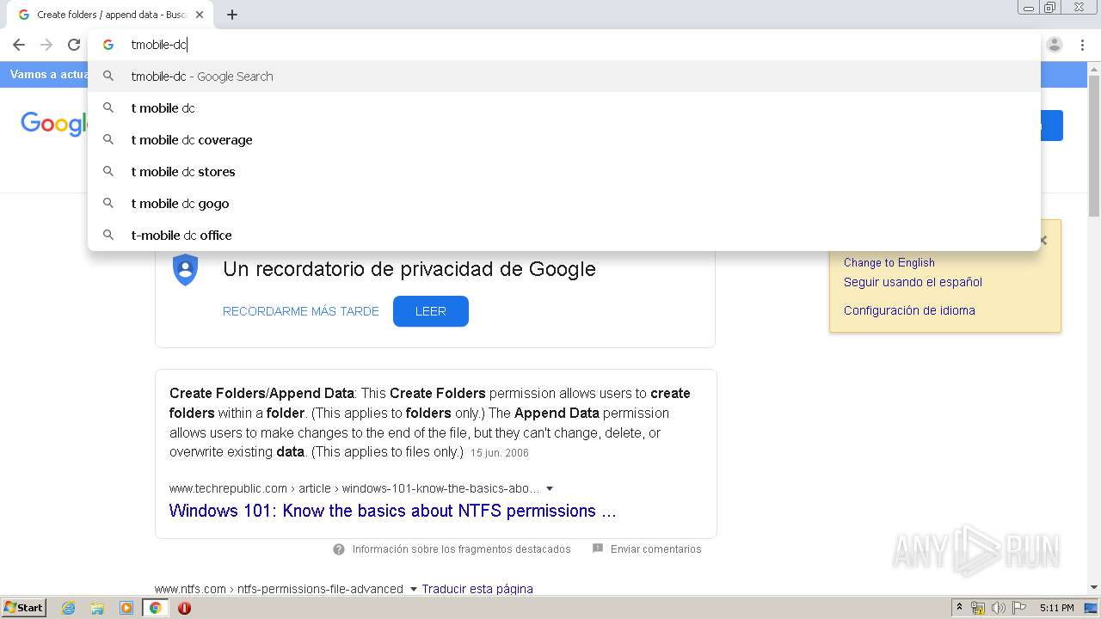Open the volume speaker tray icon
Screen dimensions: 1101x619
pyautogui.click(x=998, y=608)
